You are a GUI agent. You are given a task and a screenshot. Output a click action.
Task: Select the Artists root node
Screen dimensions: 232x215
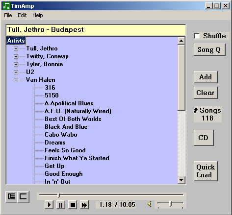[16, 41]
